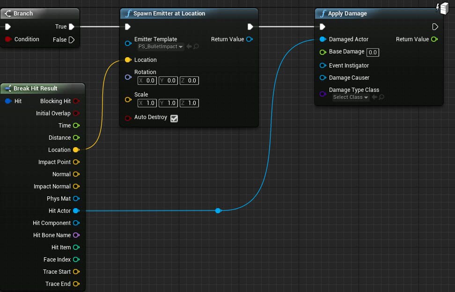Browse to emitter template using magnifier icon

(x=196, y=46)
